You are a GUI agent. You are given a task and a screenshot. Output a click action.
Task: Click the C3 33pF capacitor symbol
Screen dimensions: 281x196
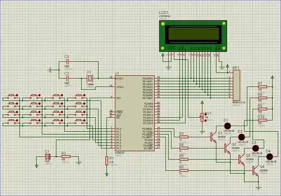click(x=67, y=62)
